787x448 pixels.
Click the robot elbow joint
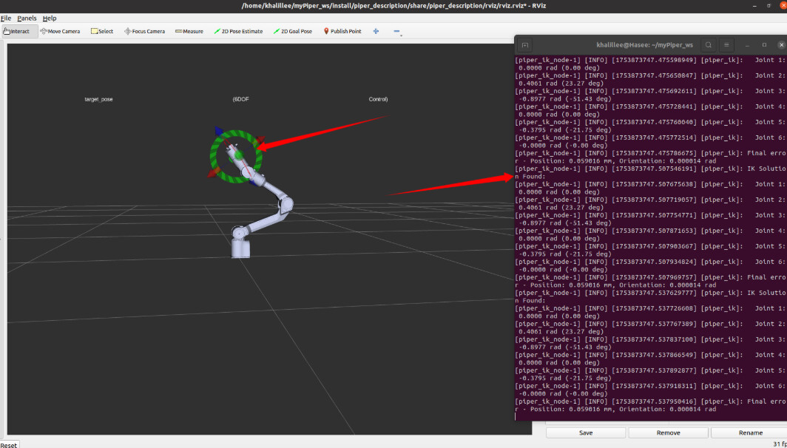click(x=286, y=204)
